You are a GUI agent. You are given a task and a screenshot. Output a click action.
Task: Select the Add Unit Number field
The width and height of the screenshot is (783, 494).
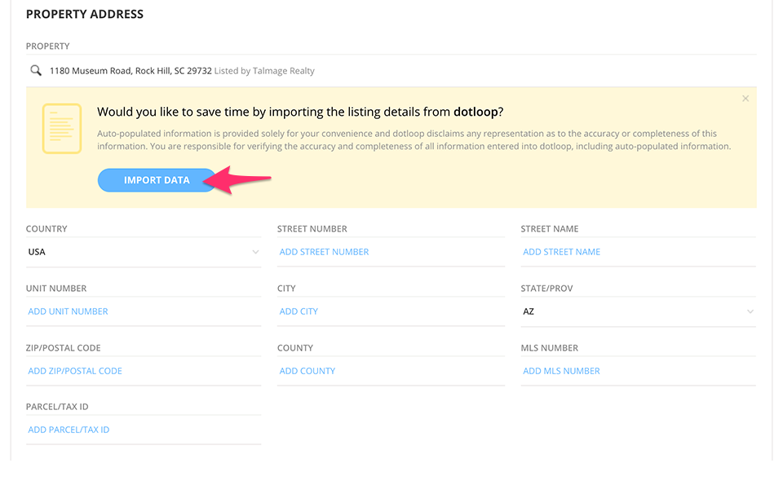point(68,311)
